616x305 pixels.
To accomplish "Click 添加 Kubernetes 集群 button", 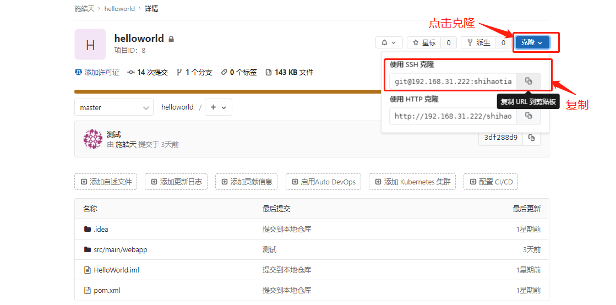I will tap(412, 182).
